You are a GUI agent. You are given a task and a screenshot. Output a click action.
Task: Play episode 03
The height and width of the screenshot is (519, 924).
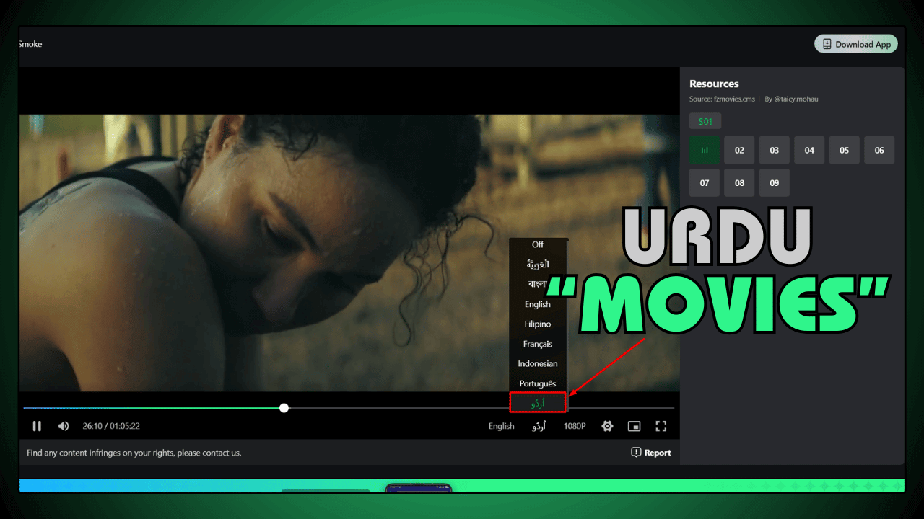click(774, 151)
